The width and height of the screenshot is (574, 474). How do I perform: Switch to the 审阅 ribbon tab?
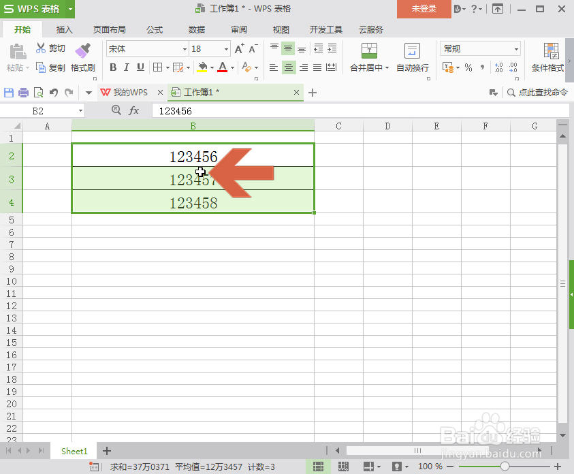[239, 29]
